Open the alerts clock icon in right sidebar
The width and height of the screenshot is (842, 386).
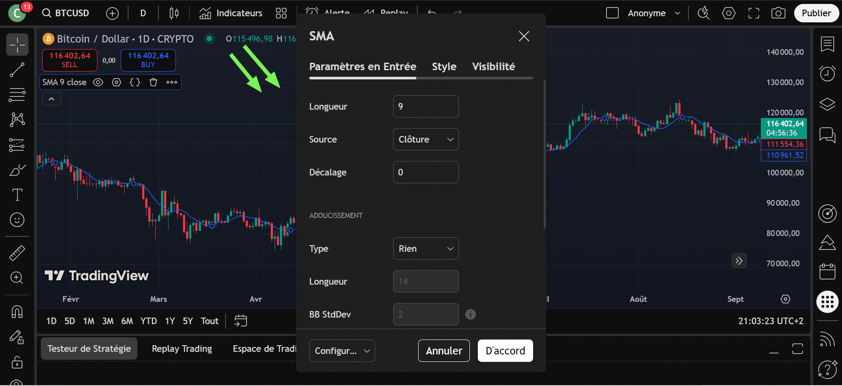(x=827, y=73)
